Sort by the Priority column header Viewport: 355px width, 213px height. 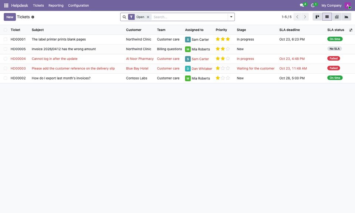tap(221, 30)
